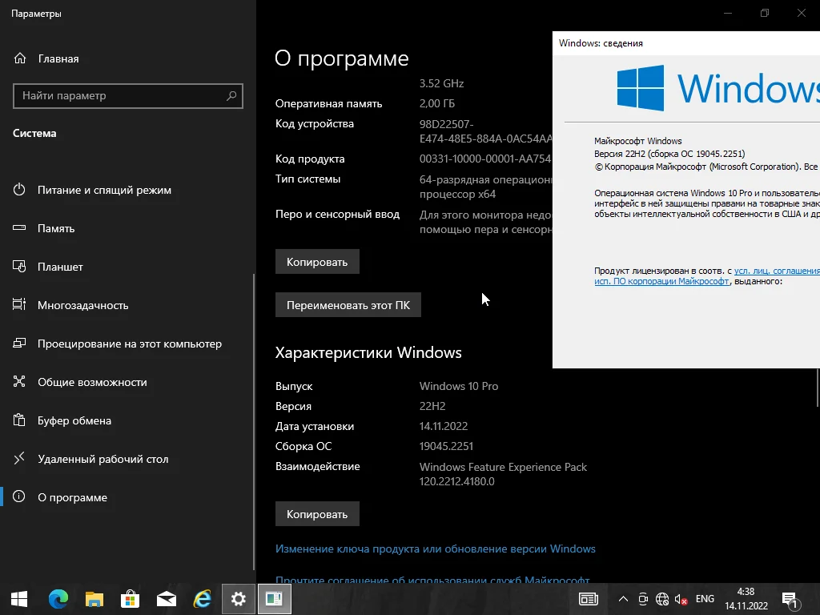Select the Многозадачность icon
This screenshot has height=615, width=820.
19,305
